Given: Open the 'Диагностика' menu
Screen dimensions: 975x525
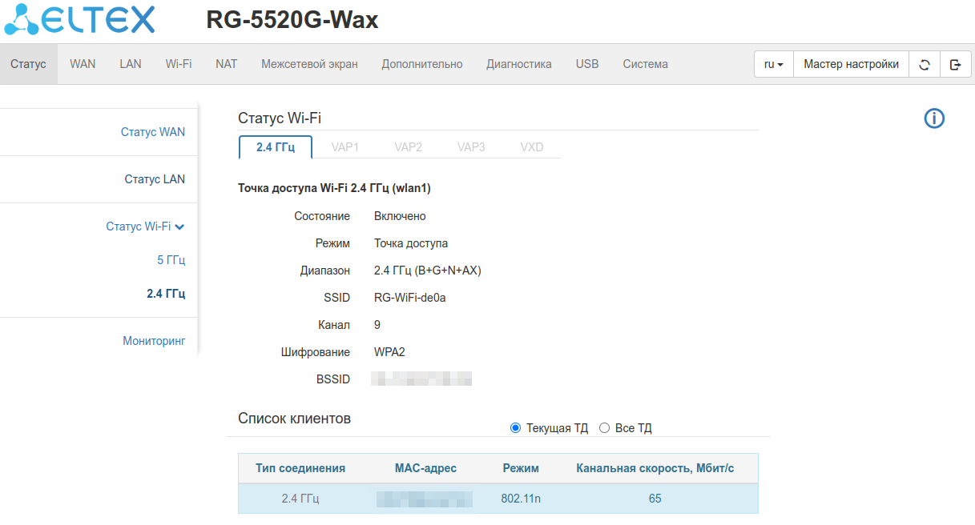Looking at the screenshot, I should point(518,64).
